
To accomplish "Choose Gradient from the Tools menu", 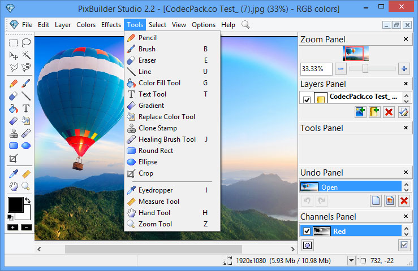I will [x=151, y=106].
